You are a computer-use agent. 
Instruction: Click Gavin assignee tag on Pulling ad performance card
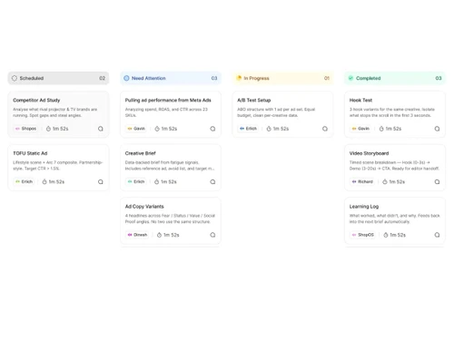point(136,129)
